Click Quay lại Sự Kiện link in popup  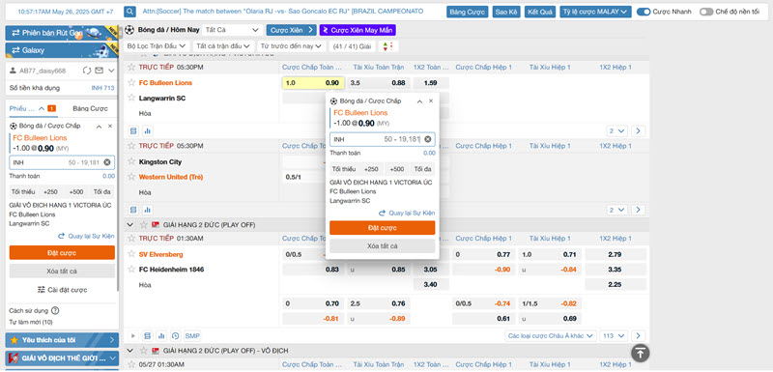click(x=407, y=213)
